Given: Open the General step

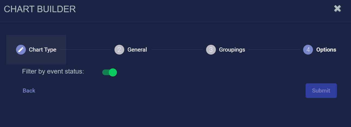Looking at the screenshot, I should tap(137, 50).
